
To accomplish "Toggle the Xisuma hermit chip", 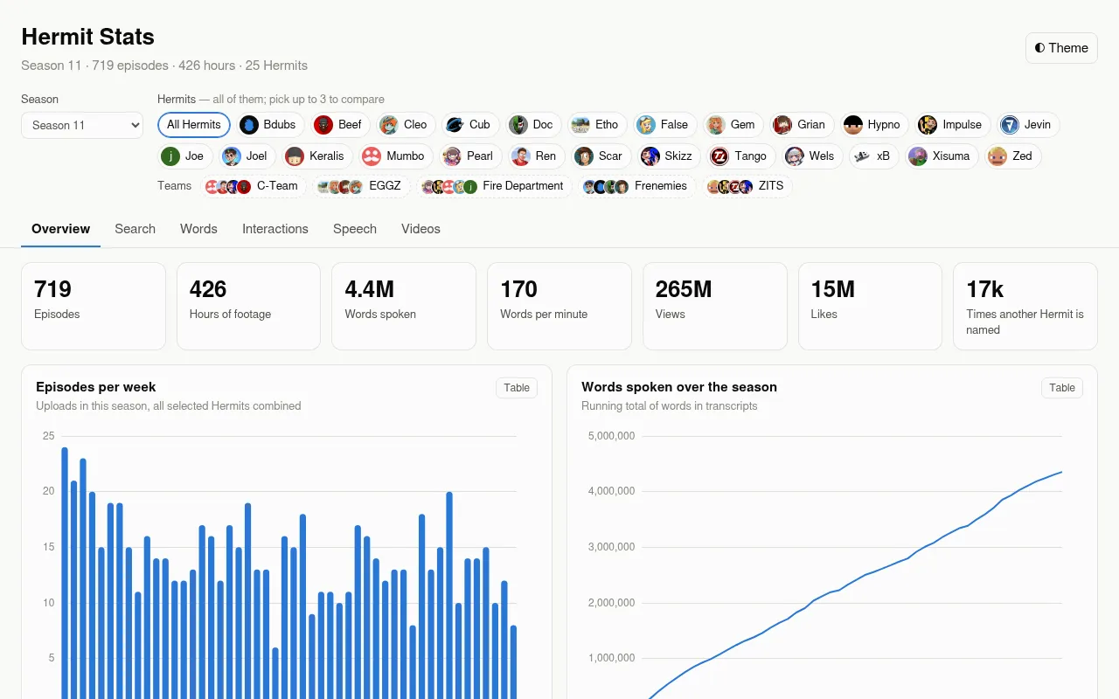I will click(x=942, y=156).
